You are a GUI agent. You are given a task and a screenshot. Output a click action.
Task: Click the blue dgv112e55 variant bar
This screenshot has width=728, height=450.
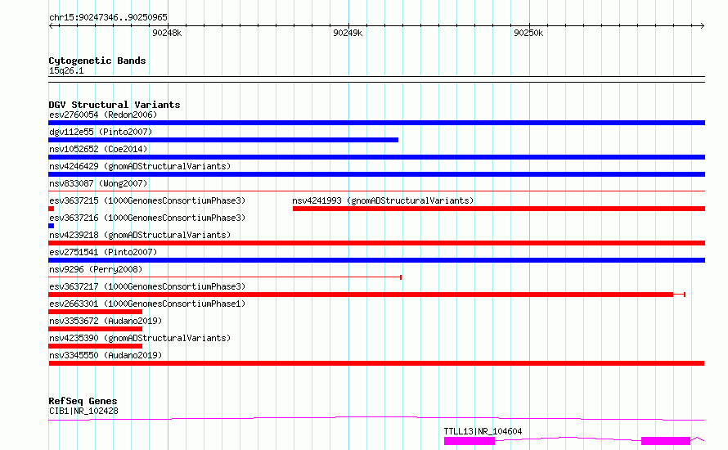[x=223, y=140]
